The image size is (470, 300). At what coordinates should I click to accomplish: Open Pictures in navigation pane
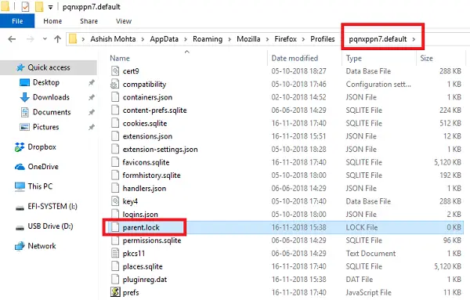45,127
